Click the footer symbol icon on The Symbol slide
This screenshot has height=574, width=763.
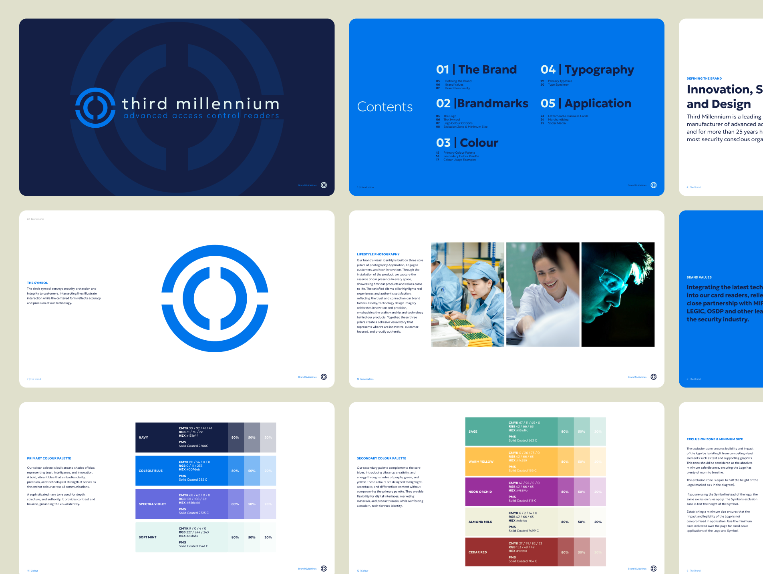324,377
